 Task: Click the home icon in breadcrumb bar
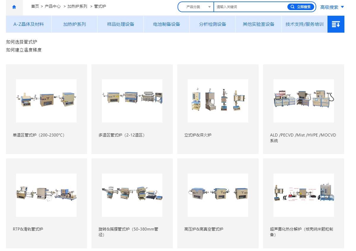coord(14,7)
